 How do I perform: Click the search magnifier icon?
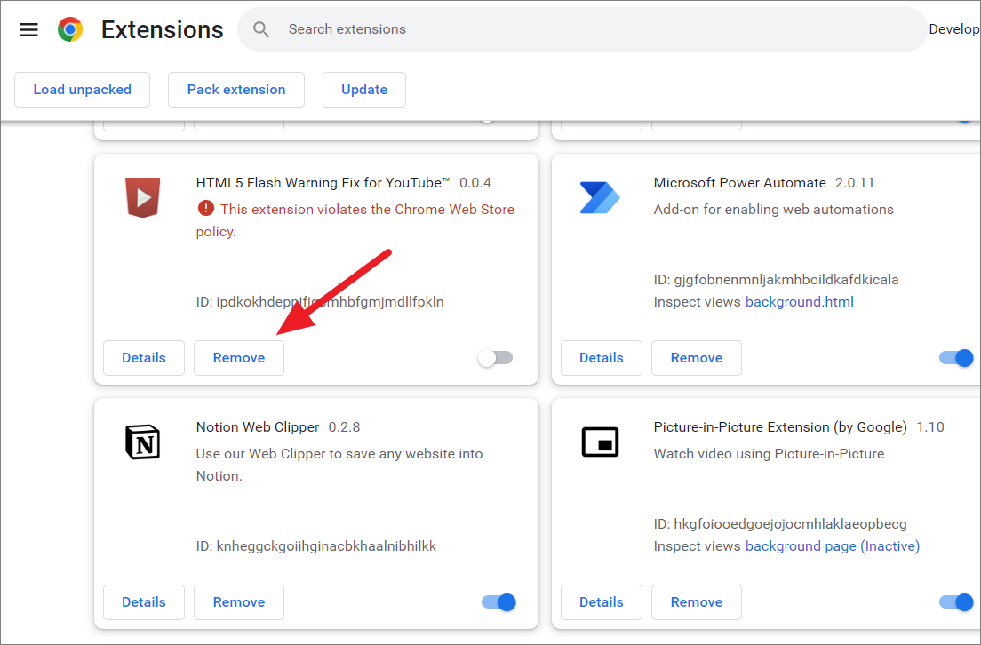pyautogui.click(x=261, y=29)
